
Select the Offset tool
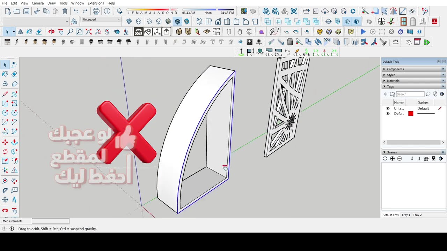(14, 161)
